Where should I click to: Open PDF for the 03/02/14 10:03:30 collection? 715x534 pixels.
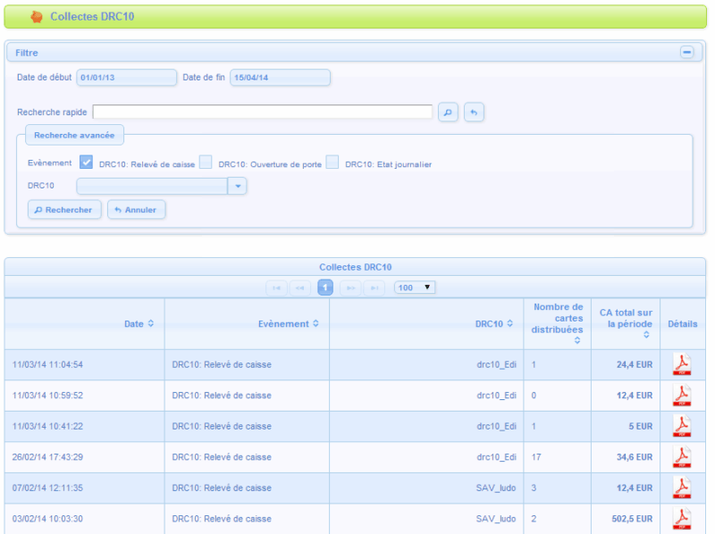point(682,518)
